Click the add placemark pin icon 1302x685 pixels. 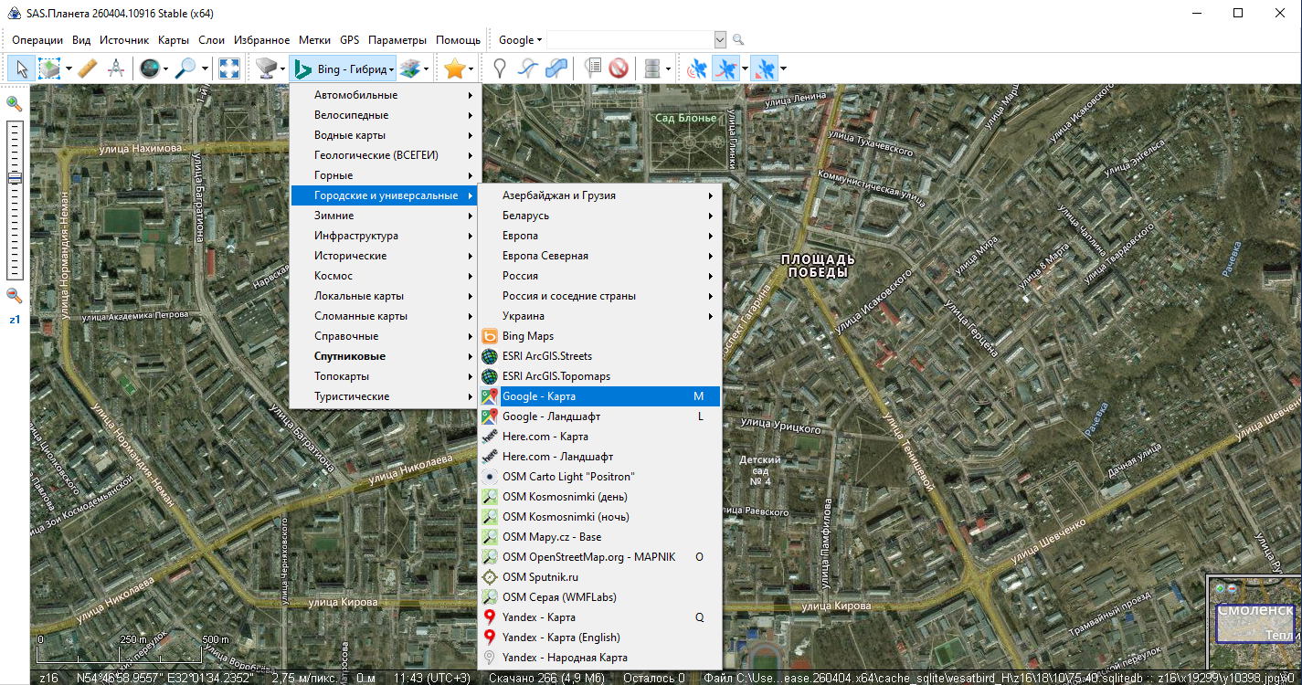[x=499, y=68]
